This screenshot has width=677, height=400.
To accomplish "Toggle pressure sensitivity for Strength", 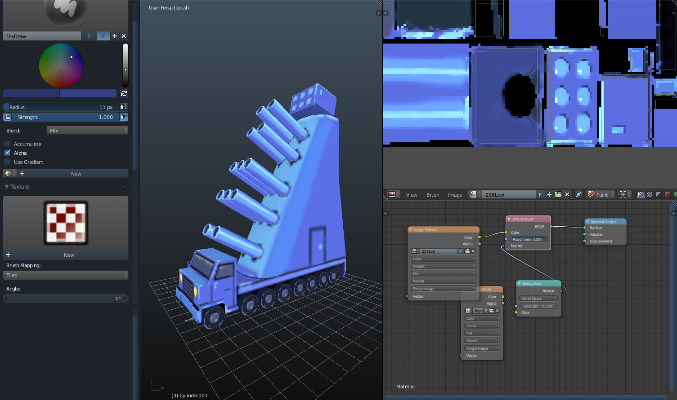I will [123, 117].
